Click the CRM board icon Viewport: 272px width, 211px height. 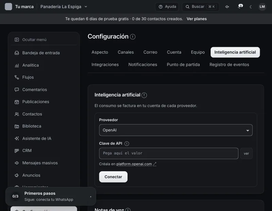(x=17, y=151)
